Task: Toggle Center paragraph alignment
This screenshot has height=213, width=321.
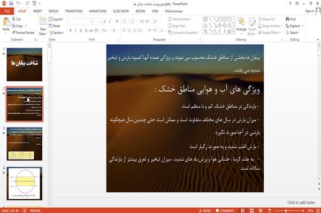Action: tap(129, 30)
